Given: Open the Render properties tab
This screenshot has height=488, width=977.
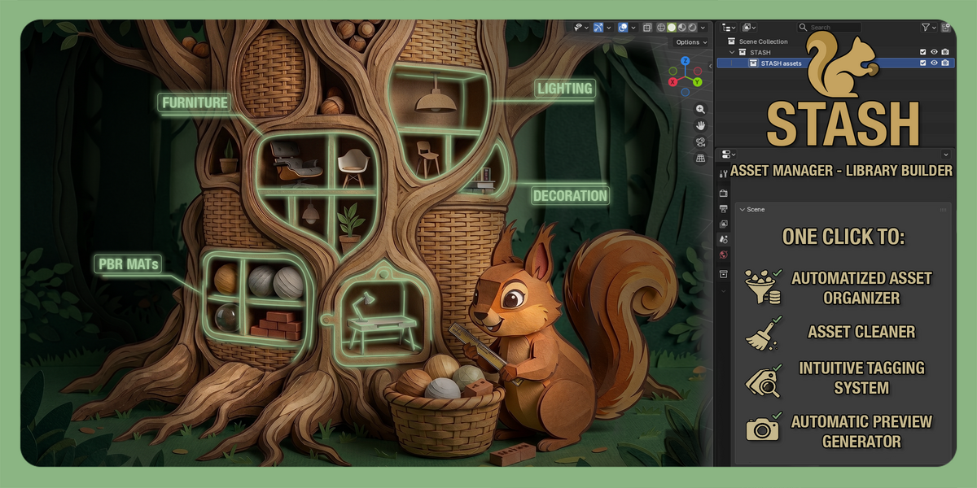Looking at the screenshot, I should coord(724,193).
